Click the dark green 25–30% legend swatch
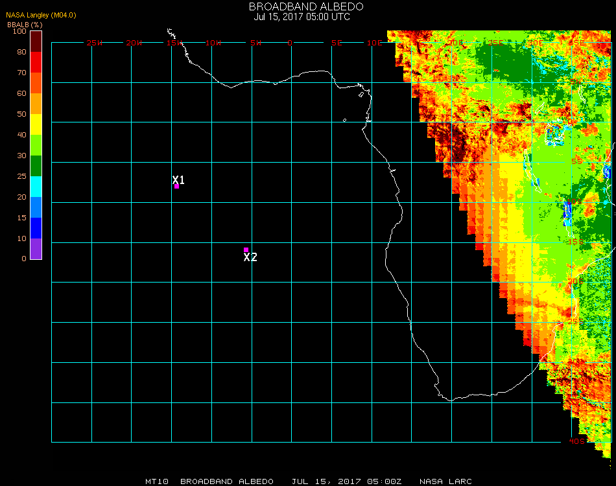 [x=36, y=166]
